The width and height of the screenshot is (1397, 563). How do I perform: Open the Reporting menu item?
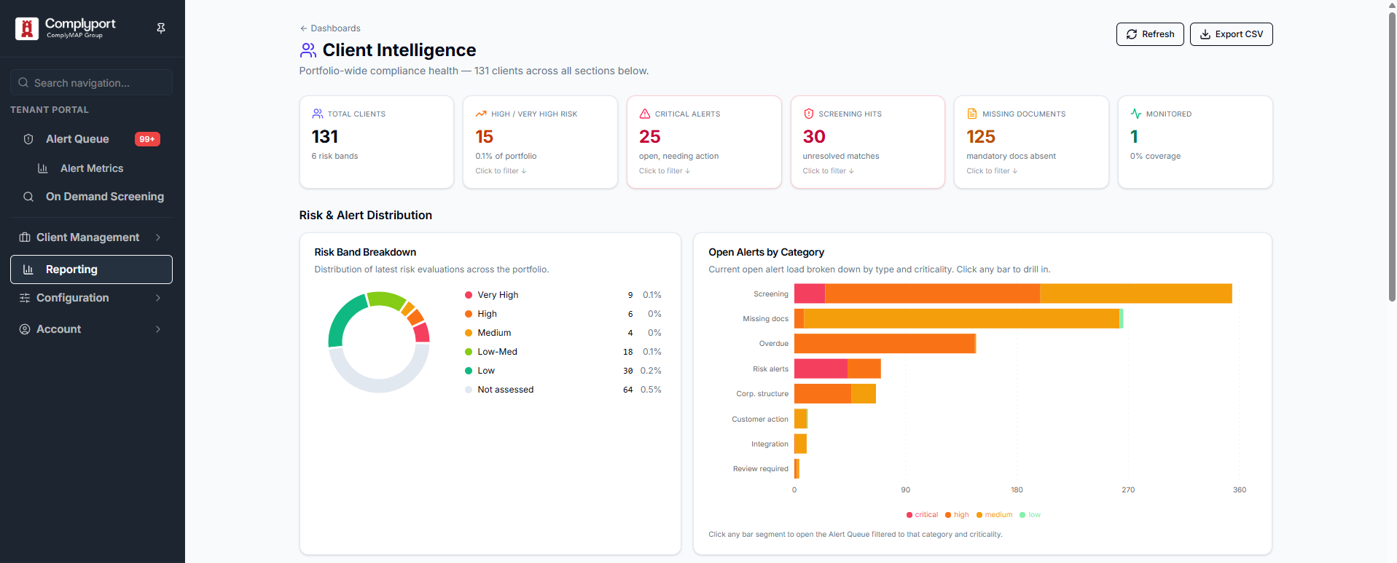tap(91, 269)
